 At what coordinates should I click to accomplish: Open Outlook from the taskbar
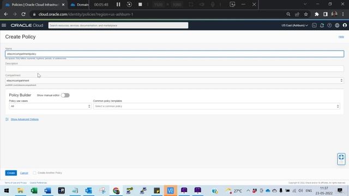tap(88, 191)
